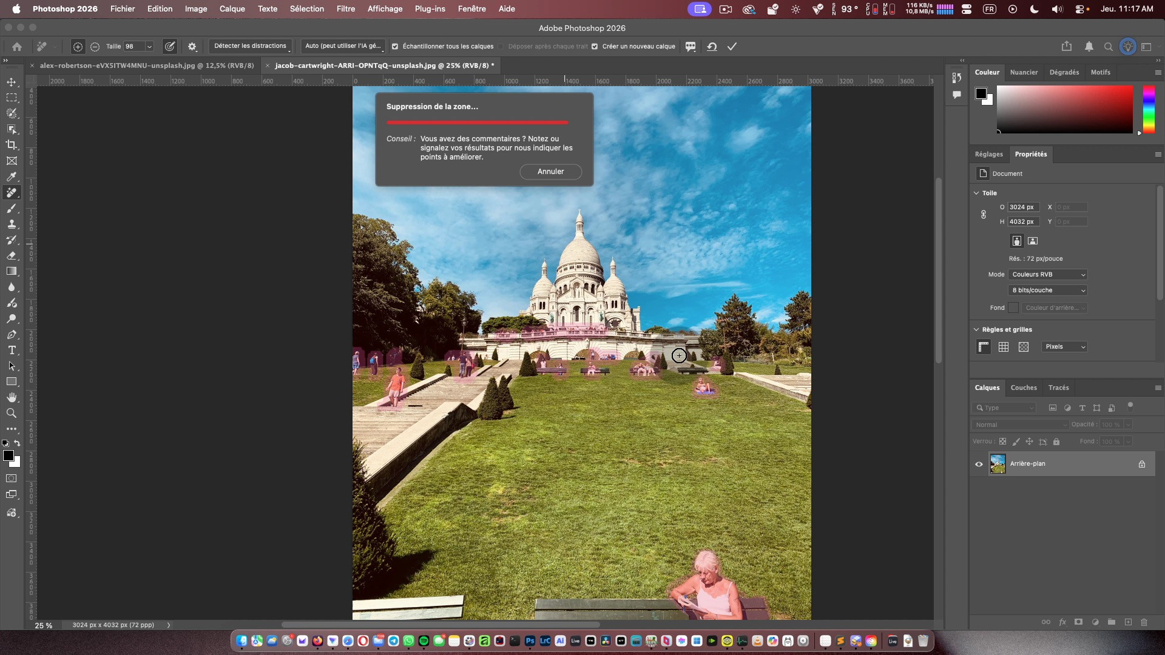
Task: Toggle Créer un nouveau calque checkbox
Action: 595,47
